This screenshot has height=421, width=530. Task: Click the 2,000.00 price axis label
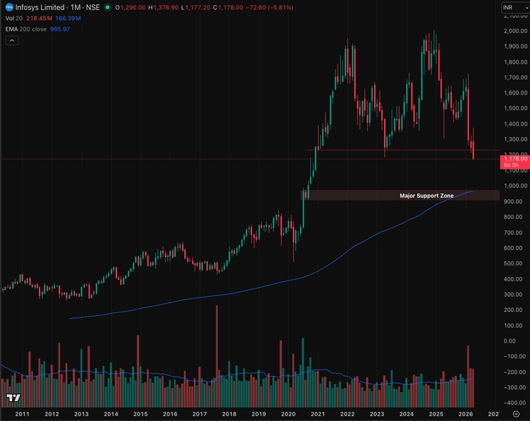coord(515,31)
